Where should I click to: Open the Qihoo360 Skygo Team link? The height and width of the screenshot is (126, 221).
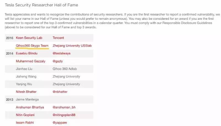pyautogui.click(x=32, y=46)
